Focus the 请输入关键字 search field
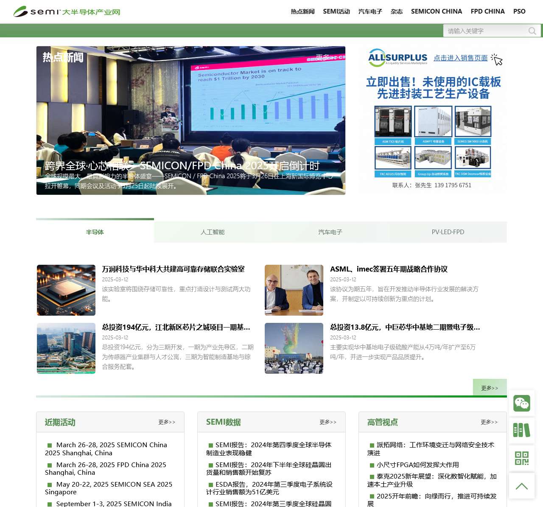The height and width of the screenshot is (507, 543). point(486,31)
